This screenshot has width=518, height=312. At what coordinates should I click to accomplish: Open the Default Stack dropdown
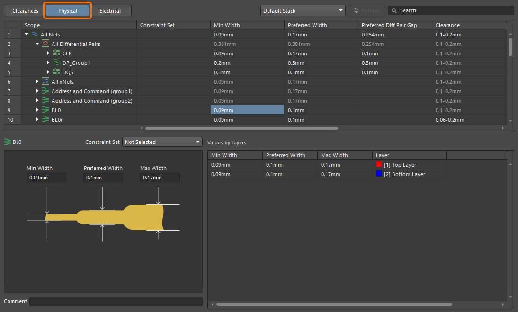point(303,10)
